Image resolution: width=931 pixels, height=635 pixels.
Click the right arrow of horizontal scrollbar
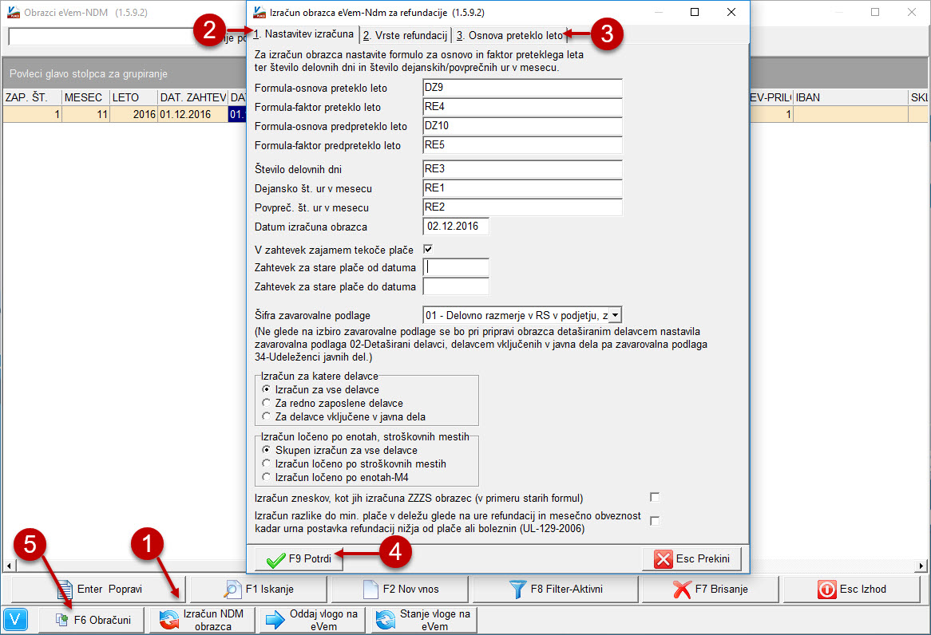point(921,566)
